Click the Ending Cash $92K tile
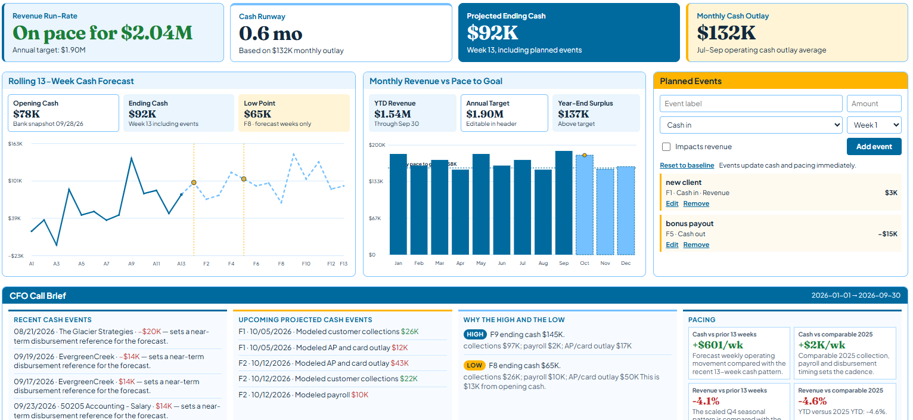The height and width of the screenshot is (420, 913). pyautogui.click(x=179, y=113)
